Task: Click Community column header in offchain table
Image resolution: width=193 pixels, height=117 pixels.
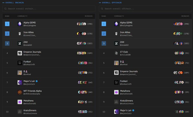Action: pos(119,16)
